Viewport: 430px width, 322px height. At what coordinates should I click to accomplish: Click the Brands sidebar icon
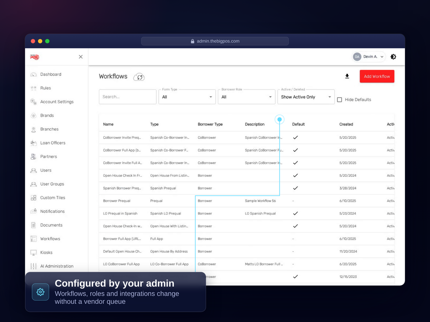(34, 116)
